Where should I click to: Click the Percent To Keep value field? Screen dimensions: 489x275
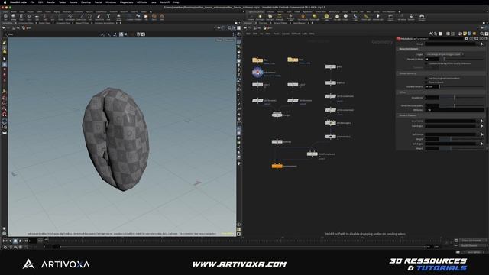[x=432, y=59]
